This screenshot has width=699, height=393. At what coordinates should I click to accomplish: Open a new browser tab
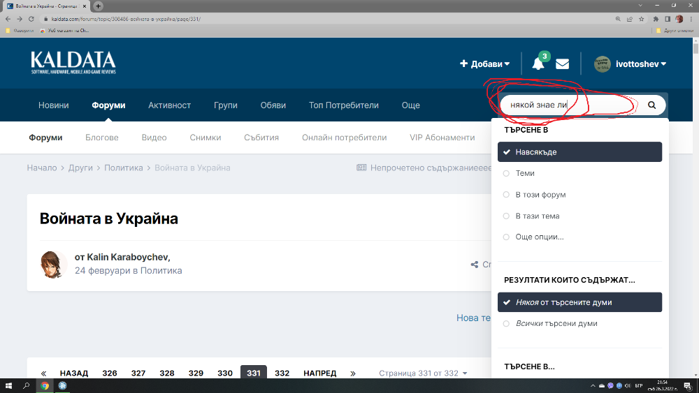click(98, 6)
